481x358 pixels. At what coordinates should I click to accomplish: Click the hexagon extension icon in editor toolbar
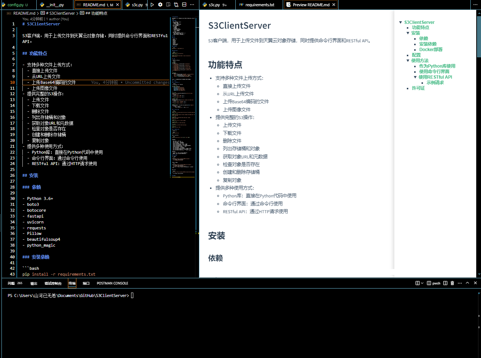160,5
